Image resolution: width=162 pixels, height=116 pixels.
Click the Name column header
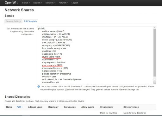(x=9, y=107)
